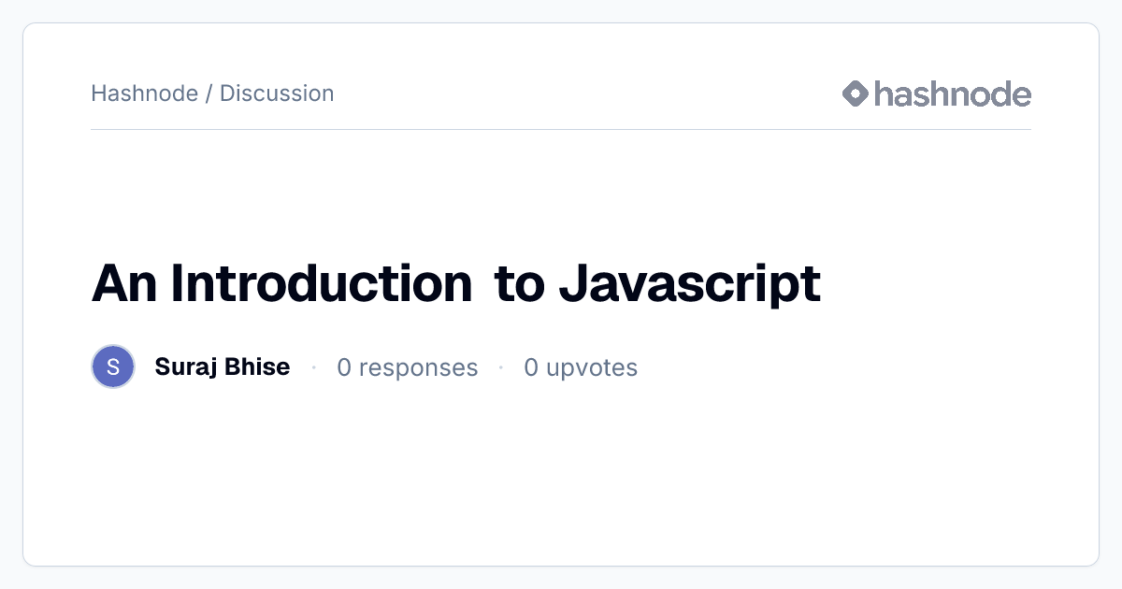This screenshot has width=1122, height=589.
Task: Click the word "An" starting the title
Action: (x=125, y=283)
